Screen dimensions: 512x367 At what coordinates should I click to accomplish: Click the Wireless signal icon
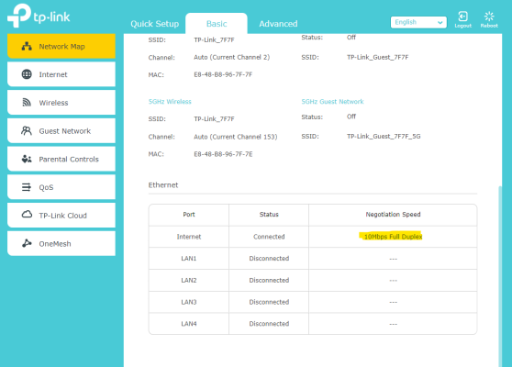click(27, 103)
